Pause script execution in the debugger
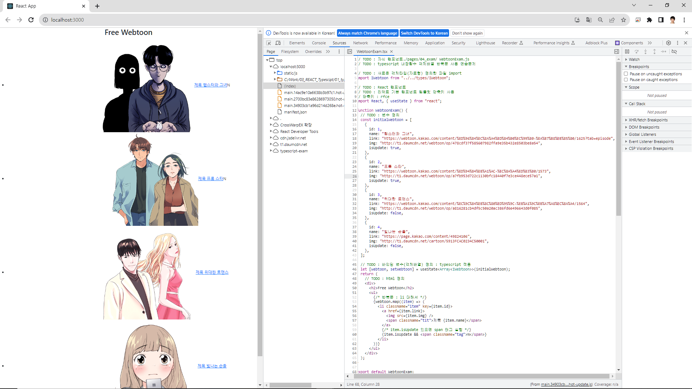This screenshot has width=692, height=389. (627, 52)
